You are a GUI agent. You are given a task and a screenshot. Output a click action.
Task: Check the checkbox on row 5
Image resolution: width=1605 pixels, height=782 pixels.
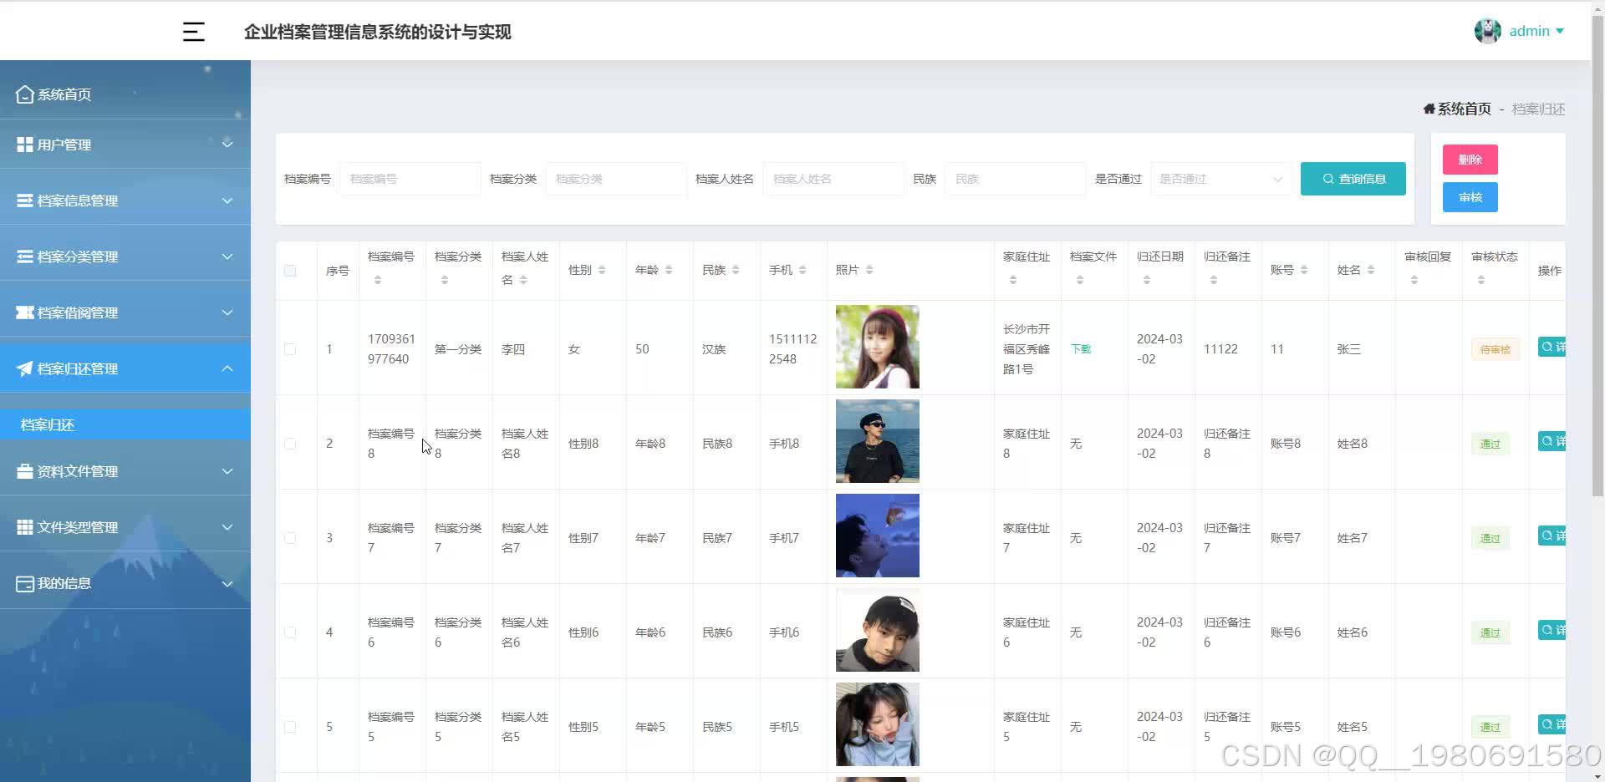290,726
